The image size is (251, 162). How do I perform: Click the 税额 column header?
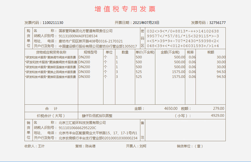click(x=211, y=52)
